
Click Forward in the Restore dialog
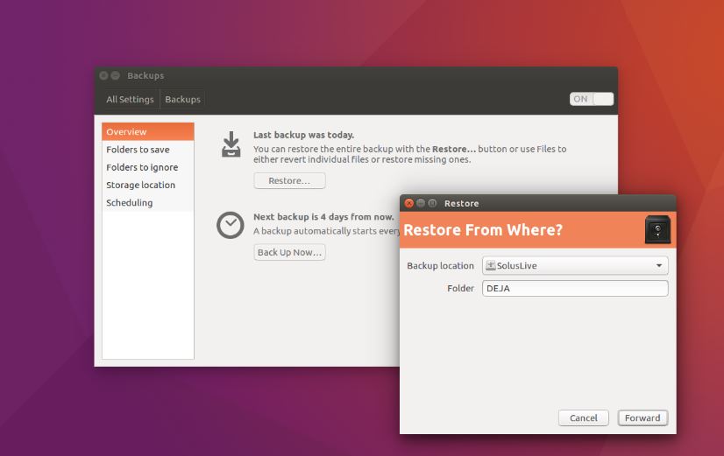[642, 417]
